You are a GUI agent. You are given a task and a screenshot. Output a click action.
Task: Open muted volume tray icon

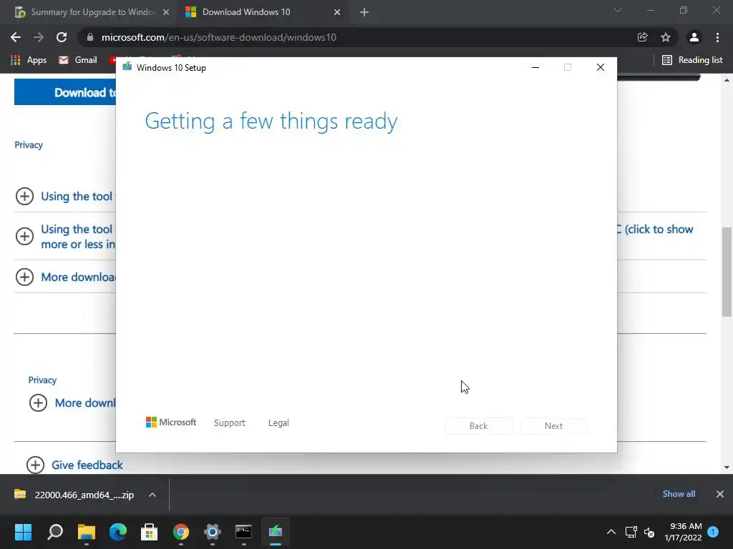[649, 532]
